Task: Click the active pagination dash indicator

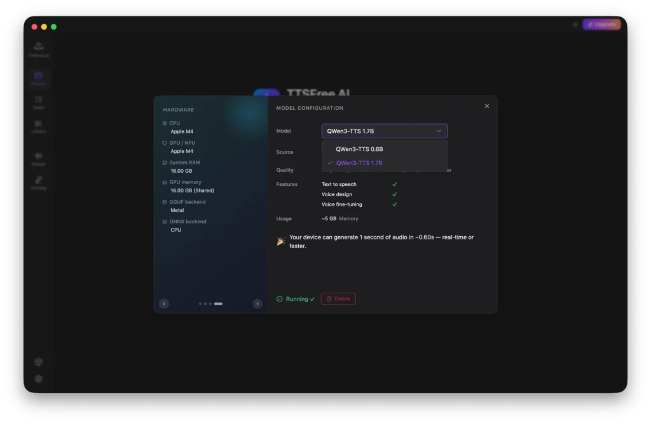Action: click(219, 304)
